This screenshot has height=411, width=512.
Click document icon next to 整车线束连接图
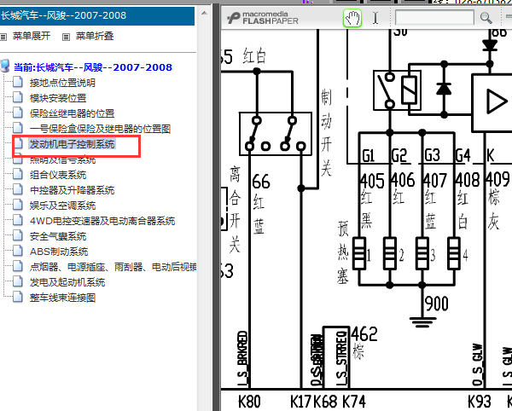18,297
